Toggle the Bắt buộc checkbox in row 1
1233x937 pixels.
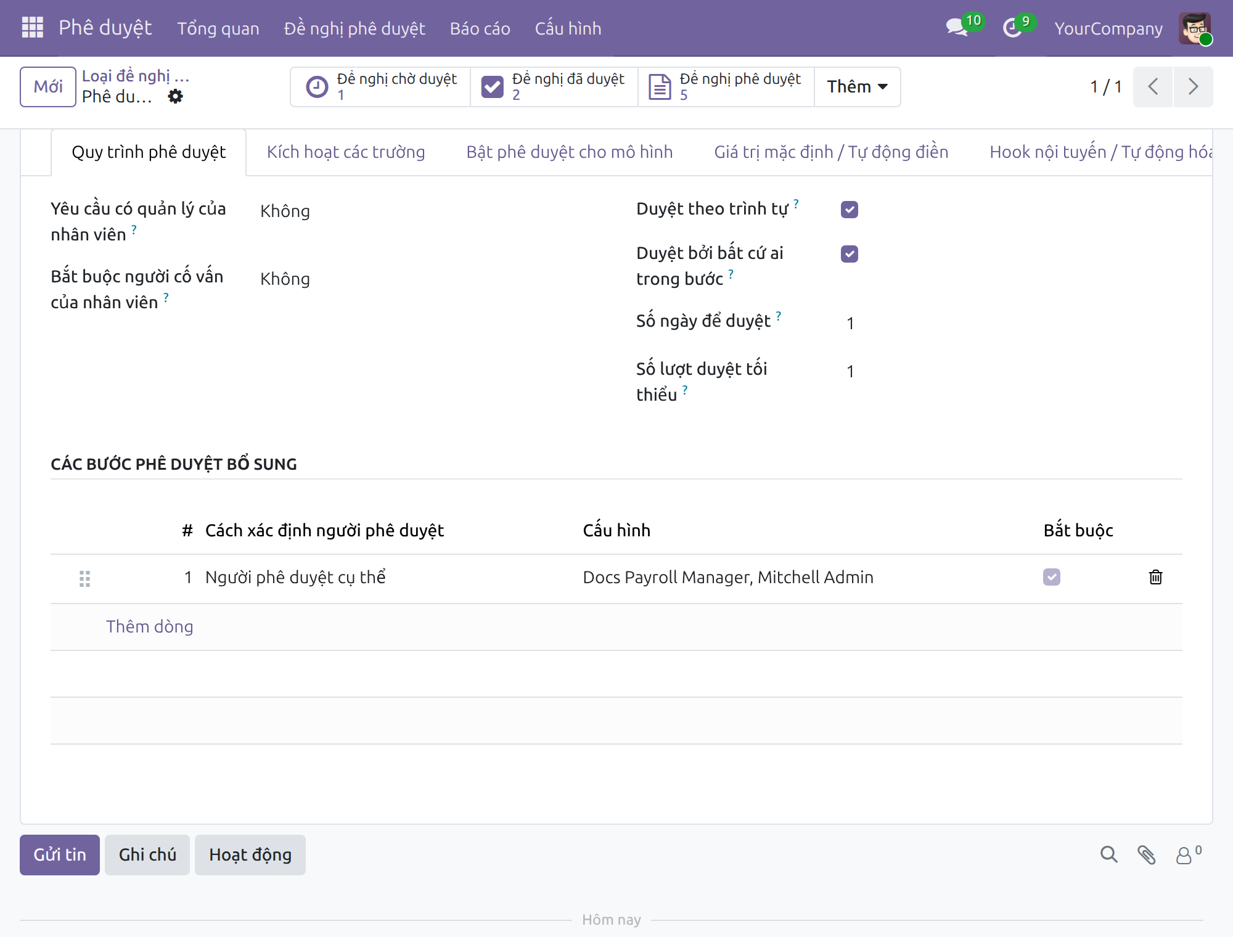tap(1052, 577)
